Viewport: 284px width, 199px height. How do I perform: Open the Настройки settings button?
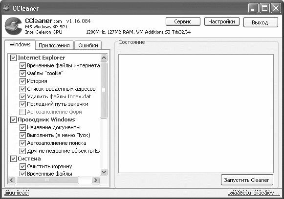222,21
